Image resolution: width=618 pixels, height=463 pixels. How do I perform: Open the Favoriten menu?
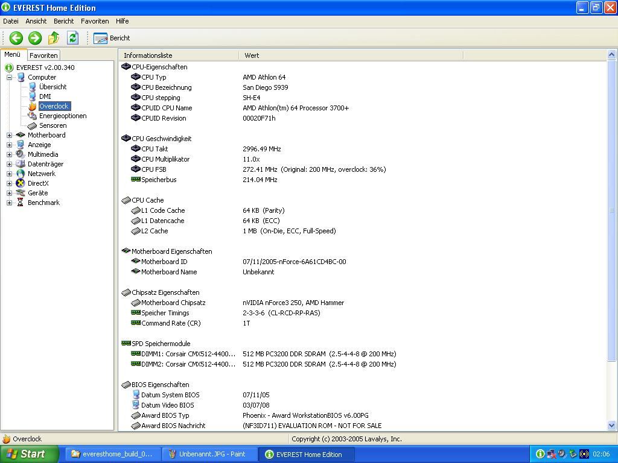click(x=95, y=21)
